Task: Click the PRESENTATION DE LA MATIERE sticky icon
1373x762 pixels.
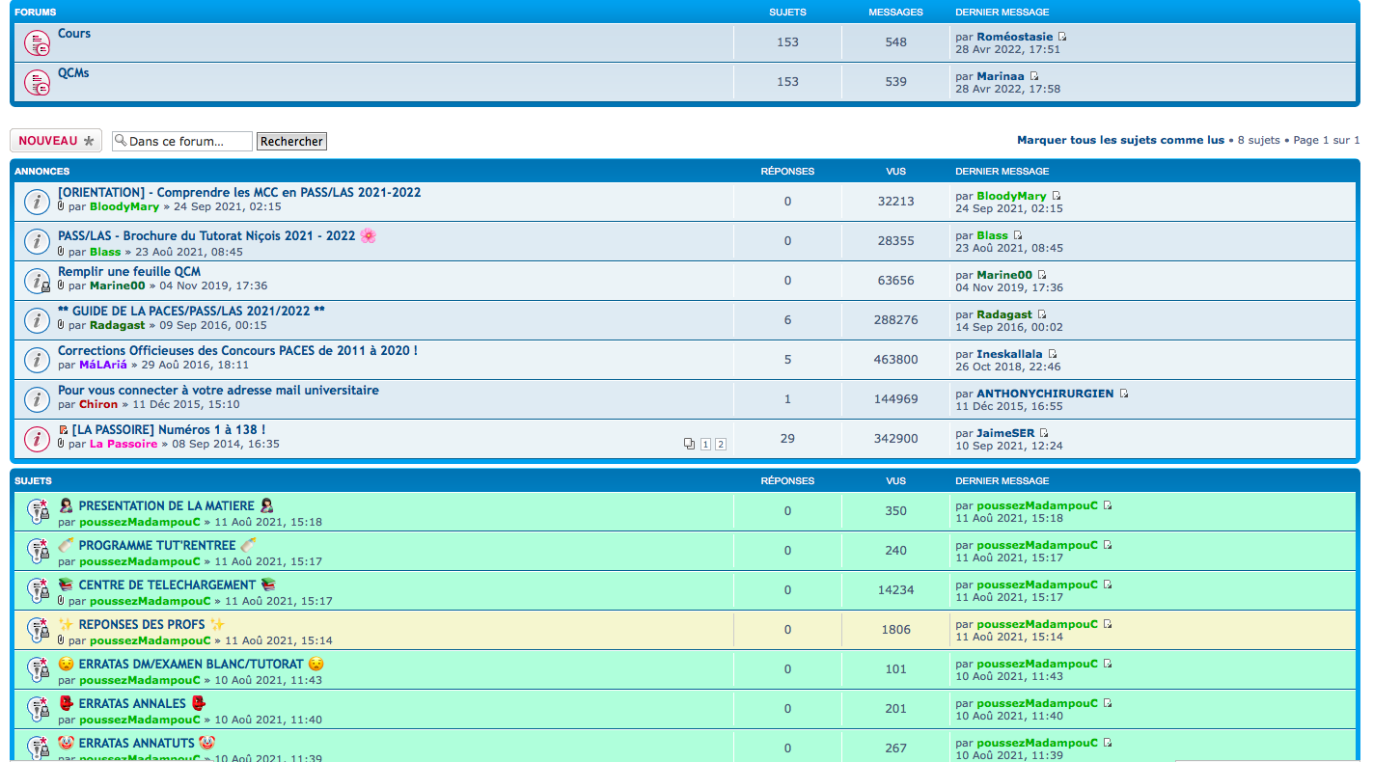Action: pyautogui.click(x=37, y=512)
